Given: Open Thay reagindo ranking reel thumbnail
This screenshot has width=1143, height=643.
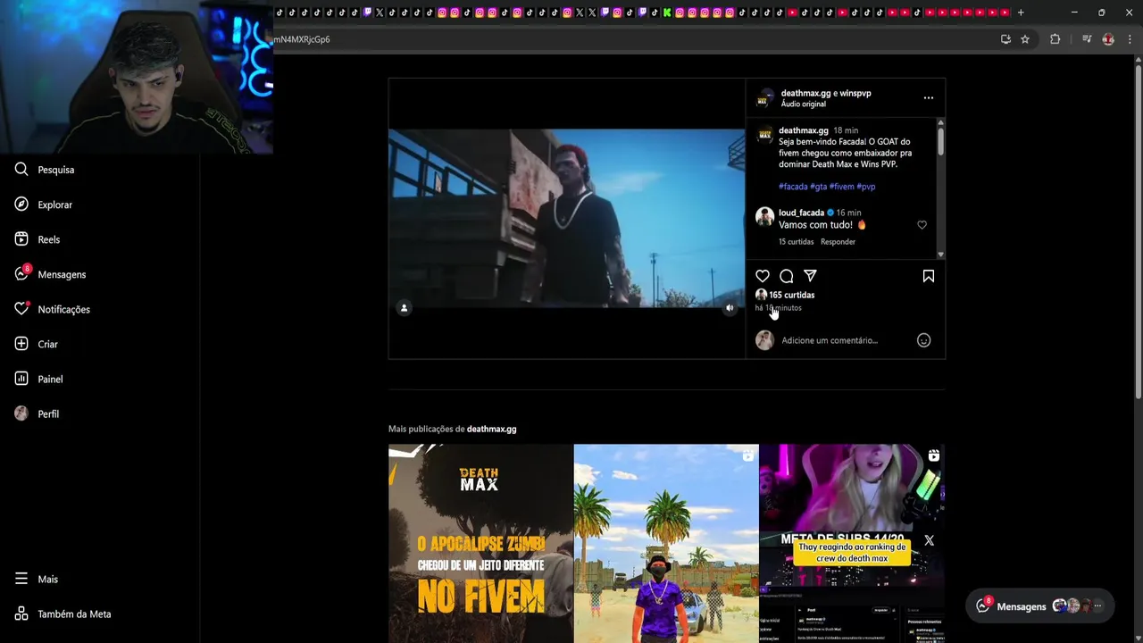Looking at the screenshot, I should [x=852, y=543].
